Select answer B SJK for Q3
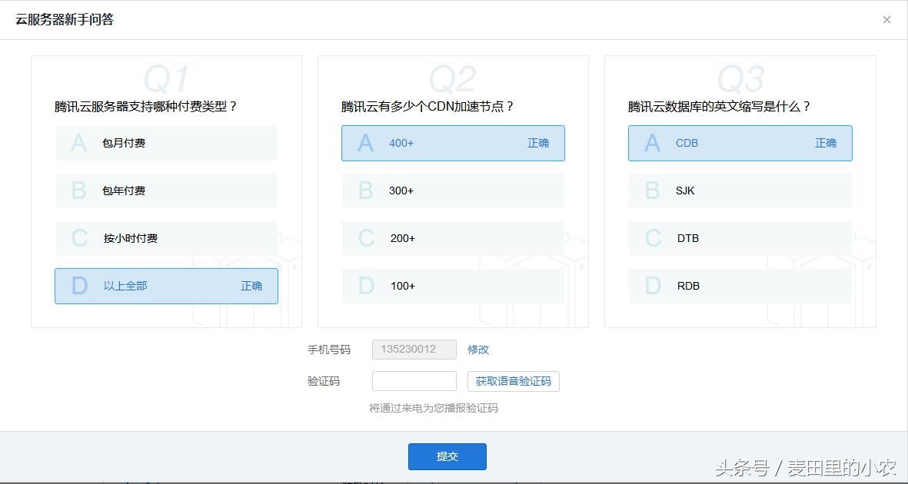Image resolution: width=908 pixels, height=484 pixels. [740, 191]
